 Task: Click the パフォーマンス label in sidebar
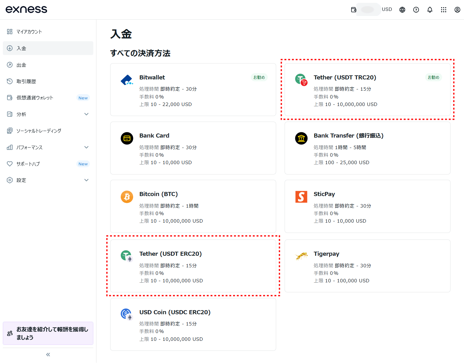[x=29, y=147]
